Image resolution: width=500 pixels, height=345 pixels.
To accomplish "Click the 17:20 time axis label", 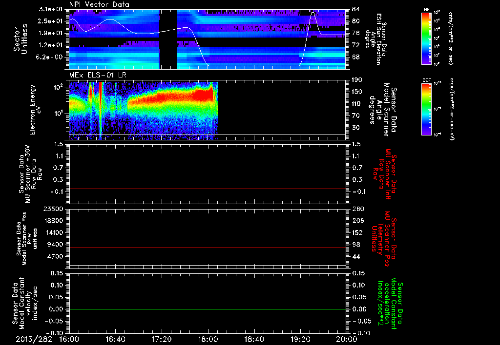I will point(162,339).
